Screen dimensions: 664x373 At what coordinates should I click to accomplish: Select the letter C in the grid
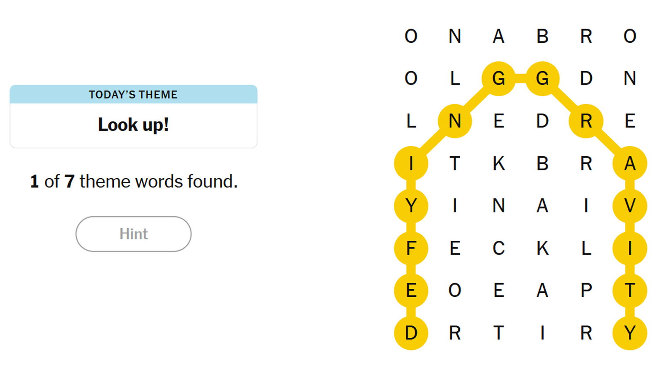(x=498, y=248)
